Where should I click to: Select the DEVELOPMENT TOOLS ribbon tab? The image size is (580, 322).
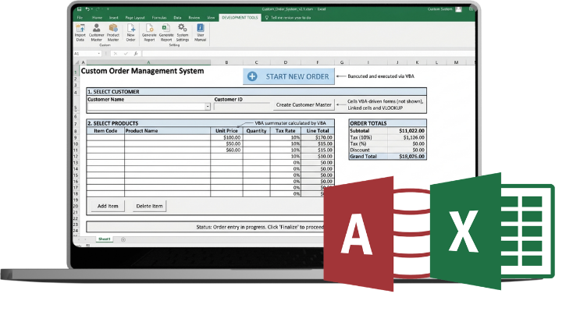pos(240,17)
